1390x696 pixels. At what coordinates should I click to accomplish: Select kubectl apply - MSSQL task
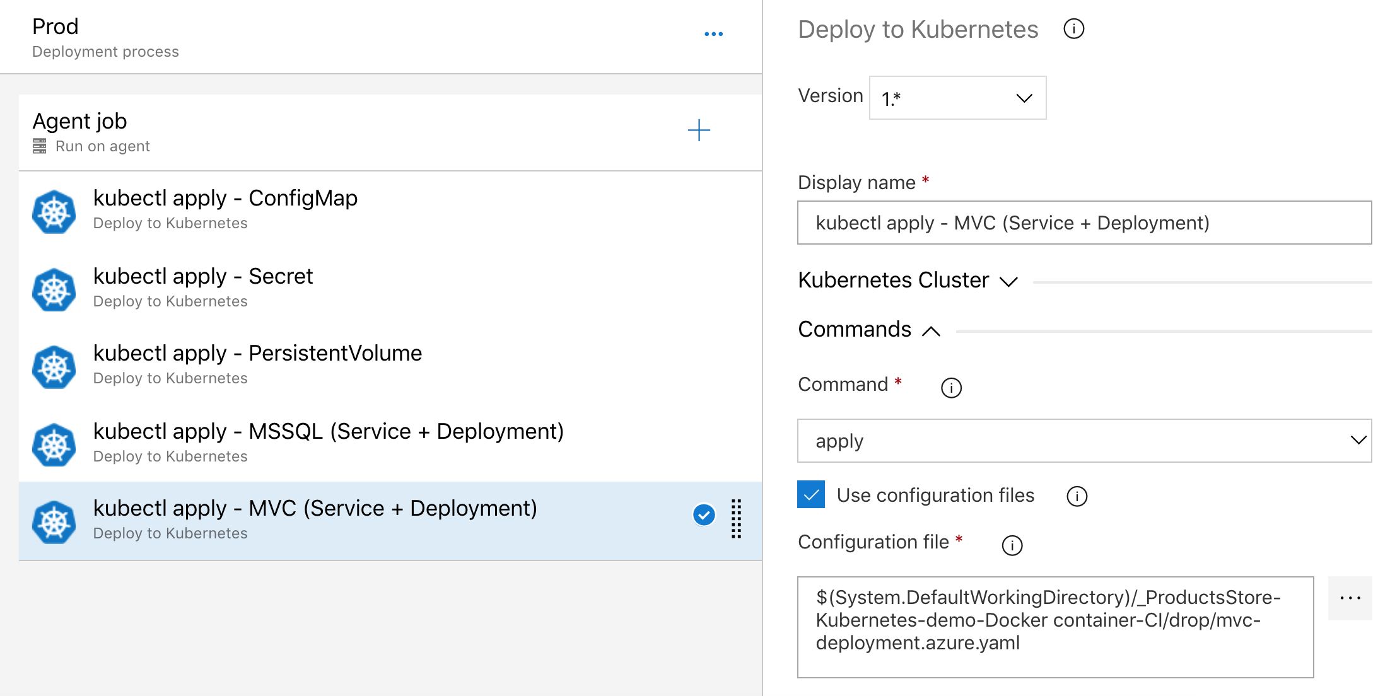coord(328,442)
